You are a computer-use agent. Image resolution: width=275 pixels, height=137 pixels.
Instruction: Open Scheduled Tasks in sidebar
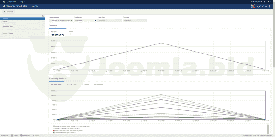pos(8,26)
